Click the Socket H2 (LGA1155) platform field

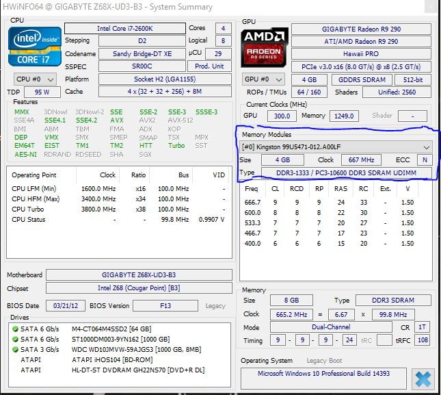tap(165, 79)
